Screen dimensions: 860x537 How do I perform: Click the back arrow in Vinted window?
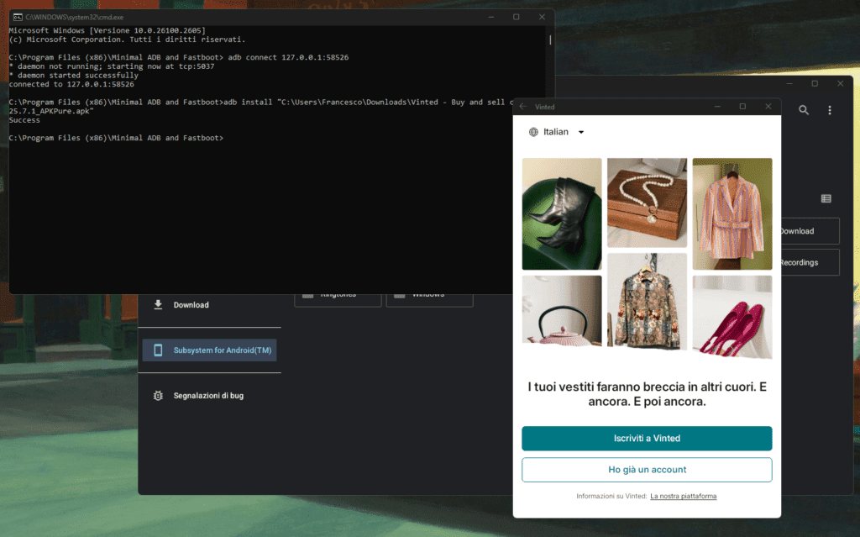(523, 107)
